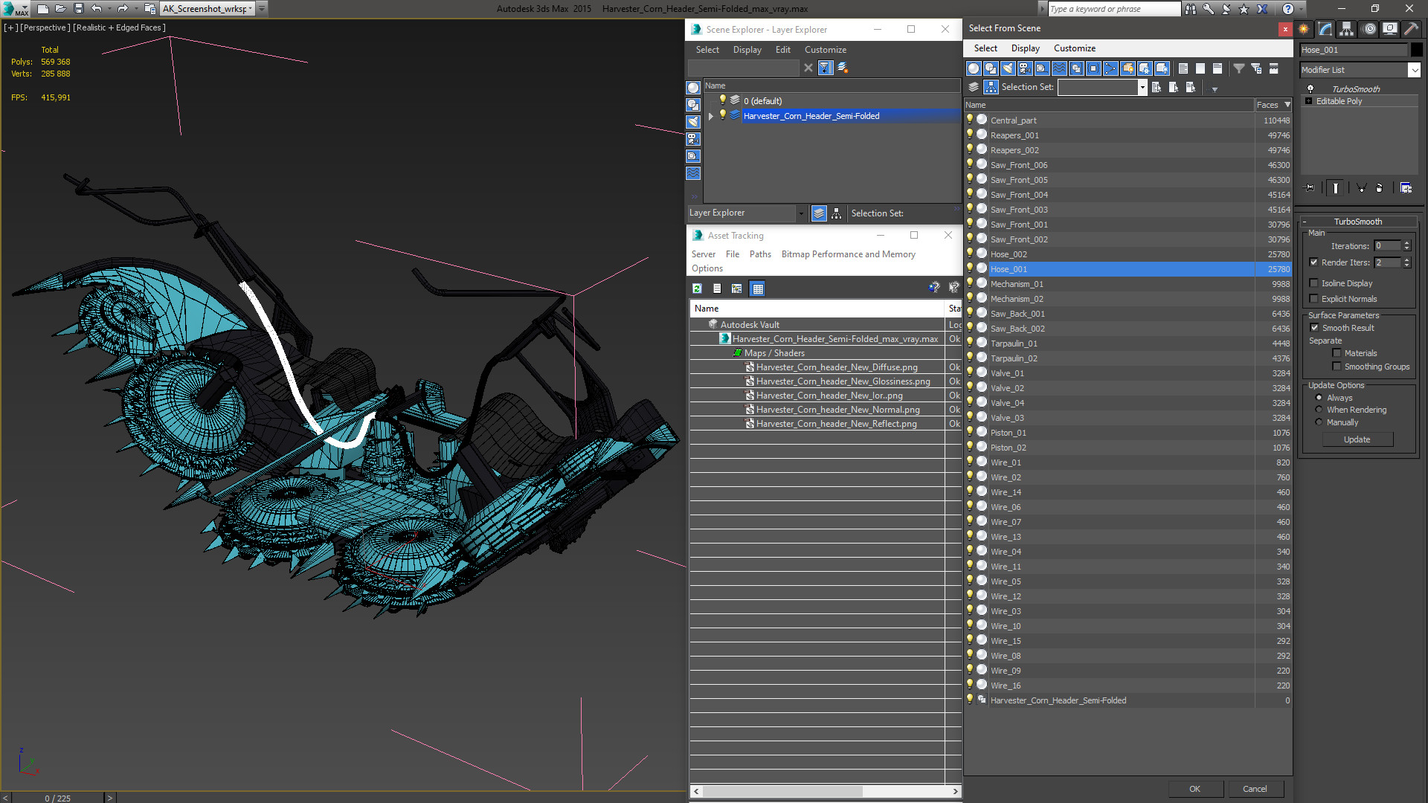Open Selection Set dropdown in Select From Scene

click(1142, 87)
